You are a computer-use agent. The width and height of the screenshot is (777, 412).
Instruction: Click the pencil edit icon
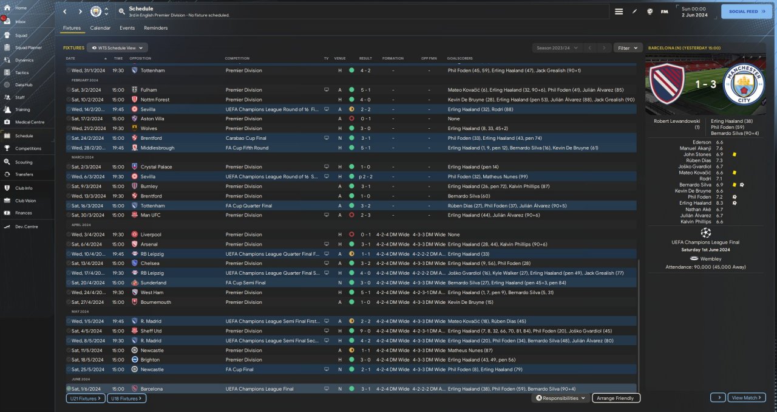pos(635,12)
